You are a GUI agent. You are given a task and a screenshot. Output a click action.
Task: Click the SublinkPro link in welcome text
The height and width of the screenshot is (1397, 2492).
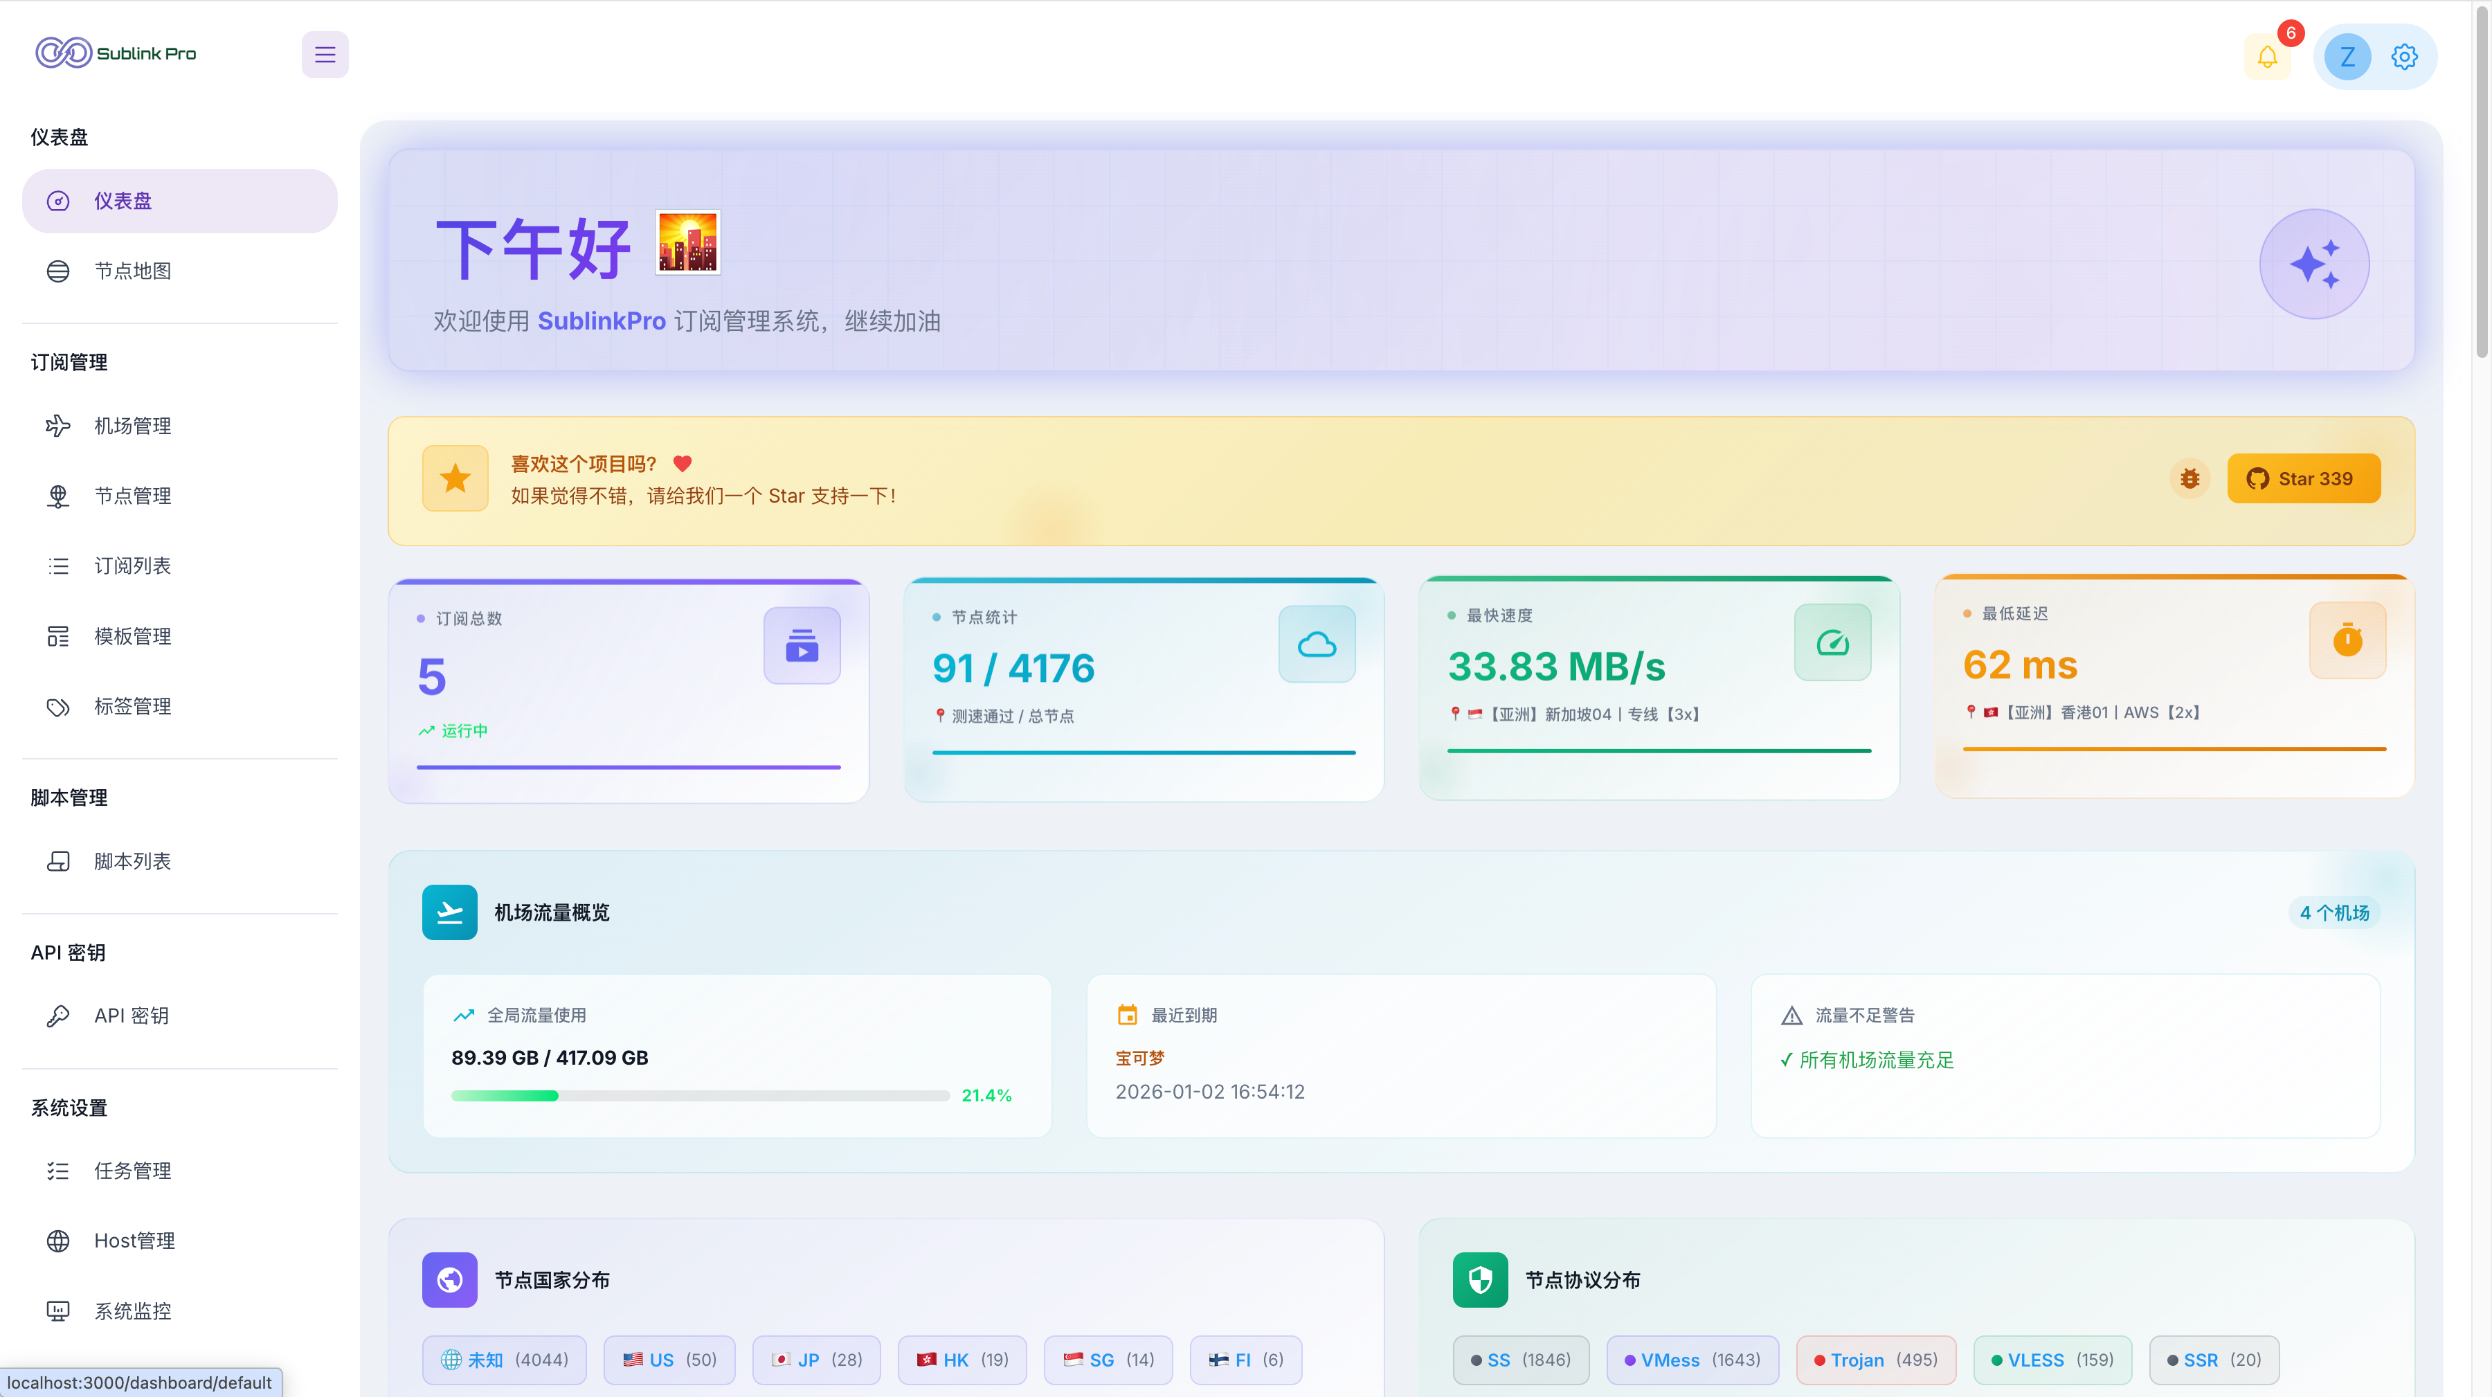pyautogui.click(x=602, y=321)
